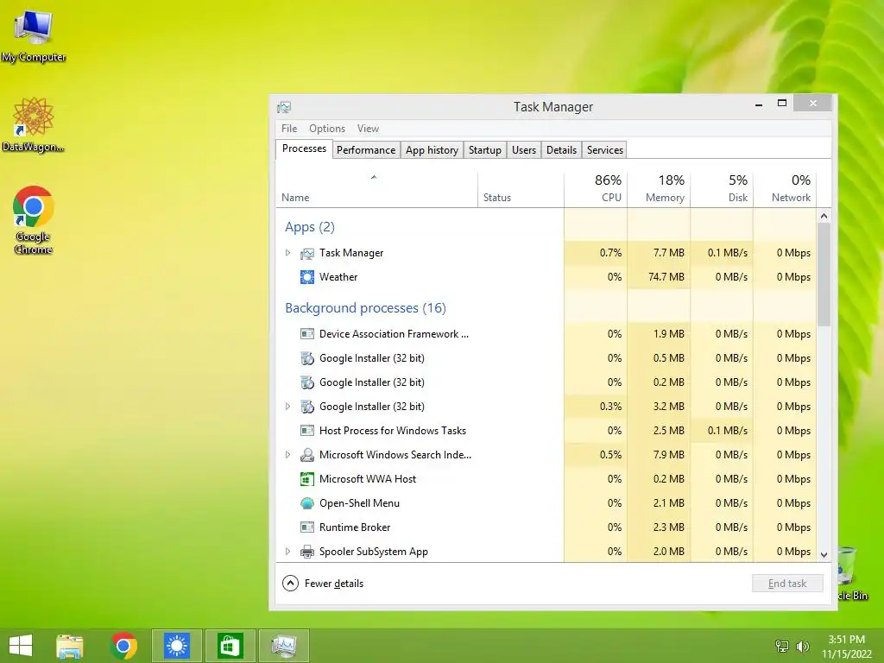Select the Device Association Framework row
This screenshot has height=663, width=884.
pos(546,334)
